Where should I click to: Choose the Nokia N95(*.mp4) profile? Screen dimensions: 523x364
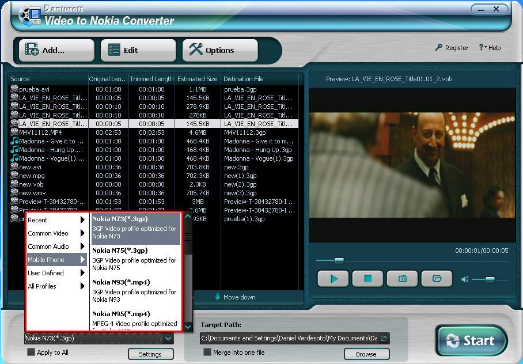point(136,320)
